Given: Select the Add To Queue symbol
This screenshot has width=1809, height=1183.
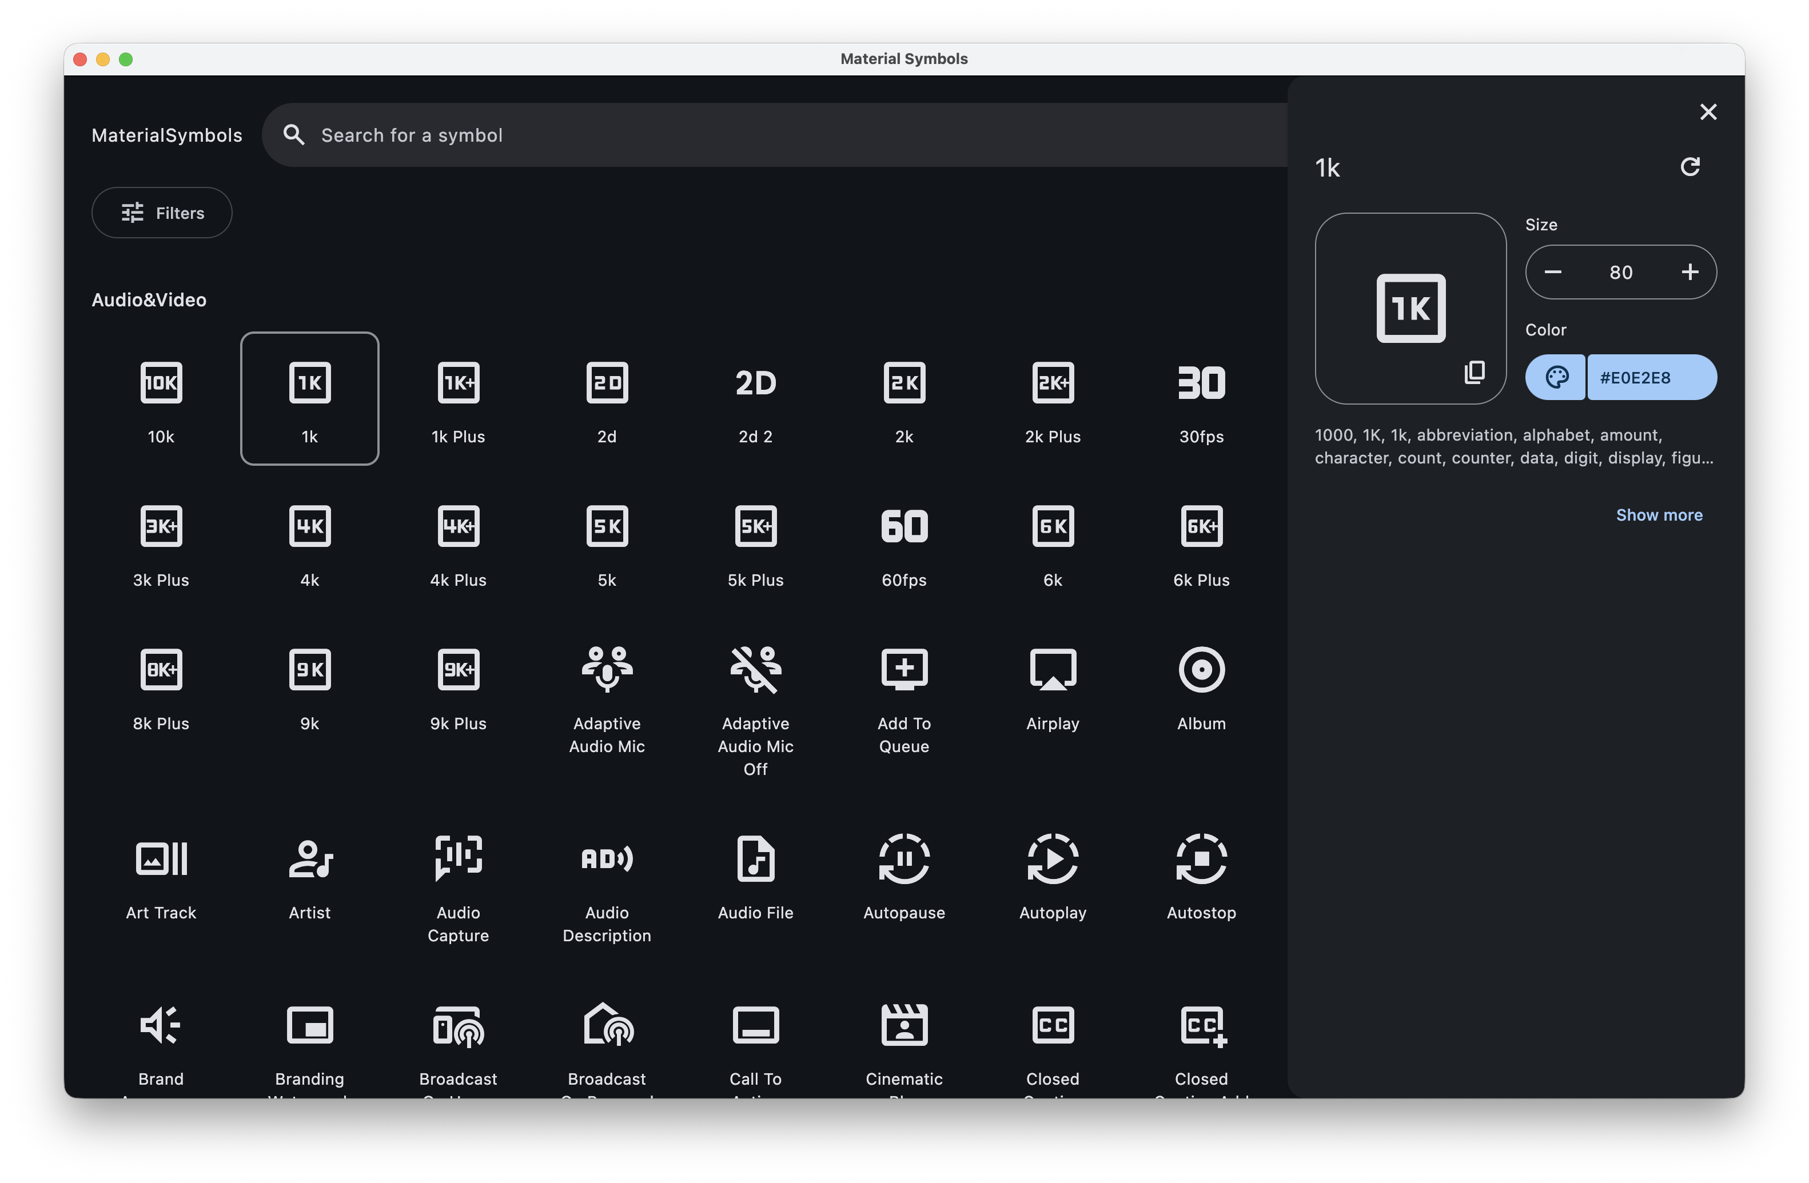Looking at the screenshot, I should (904, 697).
